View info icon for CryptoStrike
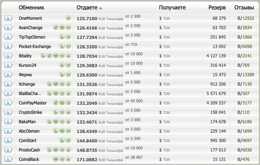This screenshot has width=260, height=165. 8,112
